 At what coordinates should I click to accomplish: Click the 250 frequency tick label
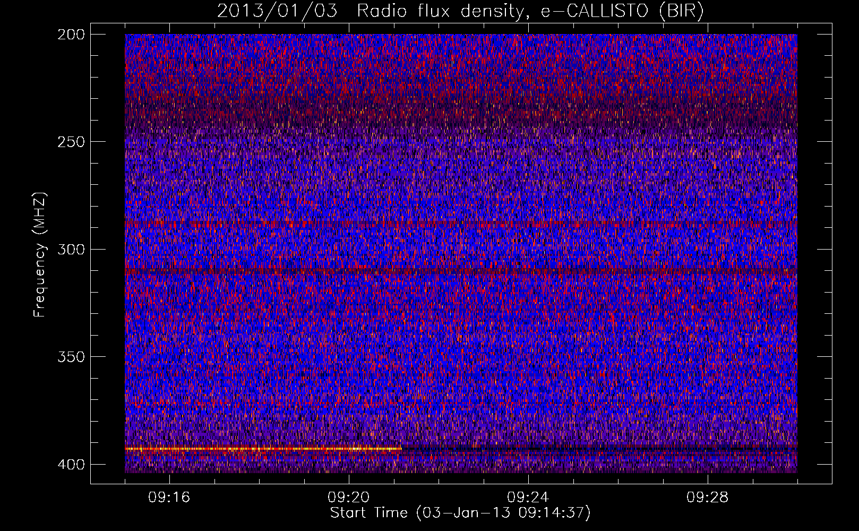tap(71, 142)
